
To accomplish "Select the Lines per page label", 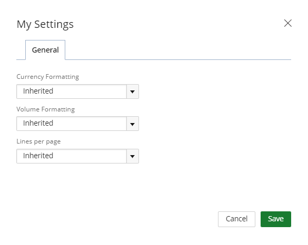I will coord(38,141).
